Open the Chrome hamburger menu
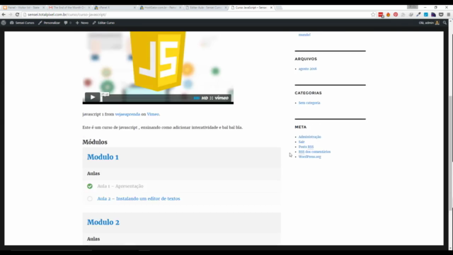 [448, 14]
